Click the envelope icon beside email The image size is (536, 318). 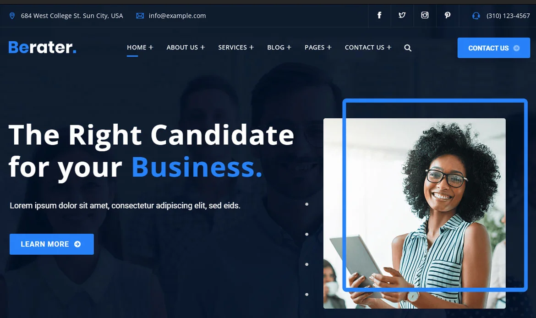140,16
